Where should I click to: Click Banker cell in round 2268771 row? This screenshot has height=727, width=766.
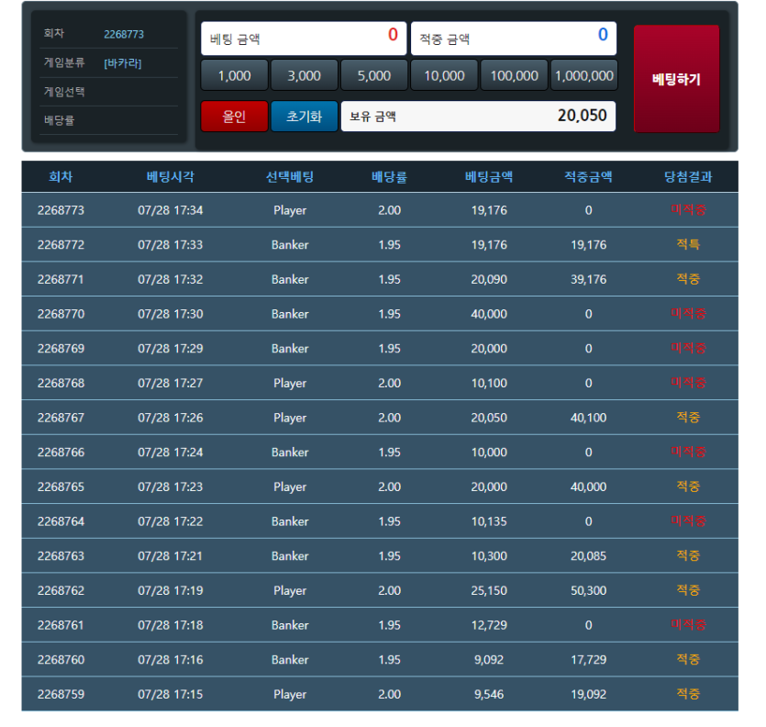pos(290,280)
